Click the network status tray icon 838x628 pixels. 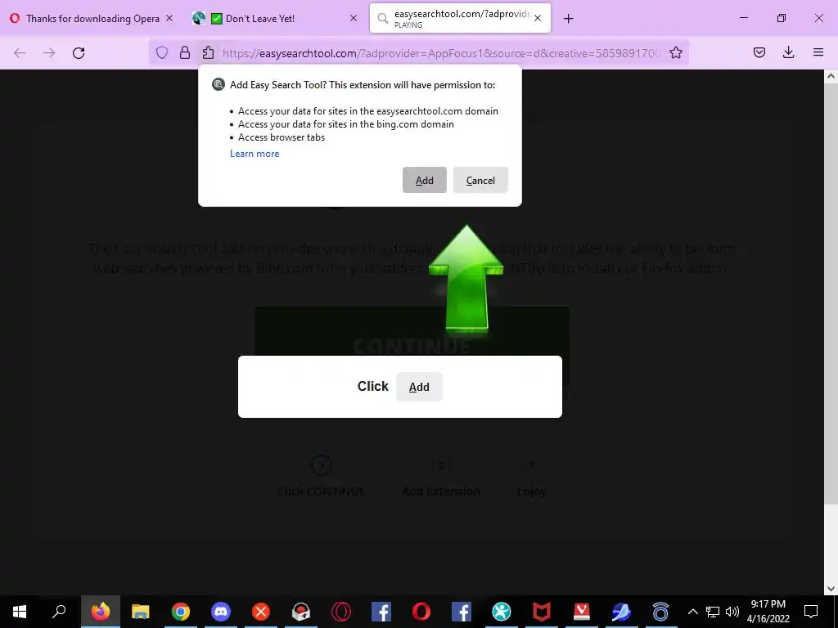tap(713, 612)
